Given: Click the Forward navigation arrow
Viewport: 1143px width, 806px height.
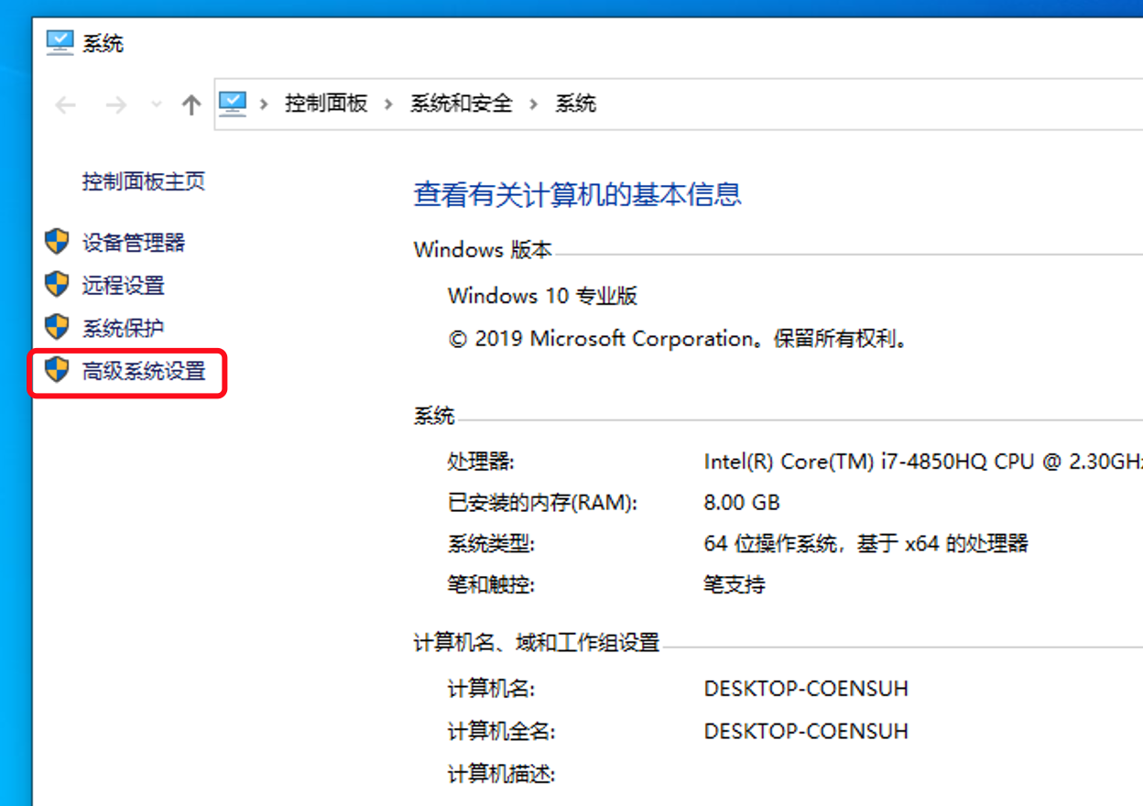Looking at the screenshot, I should pyautogui.click(x=115, y=104).
